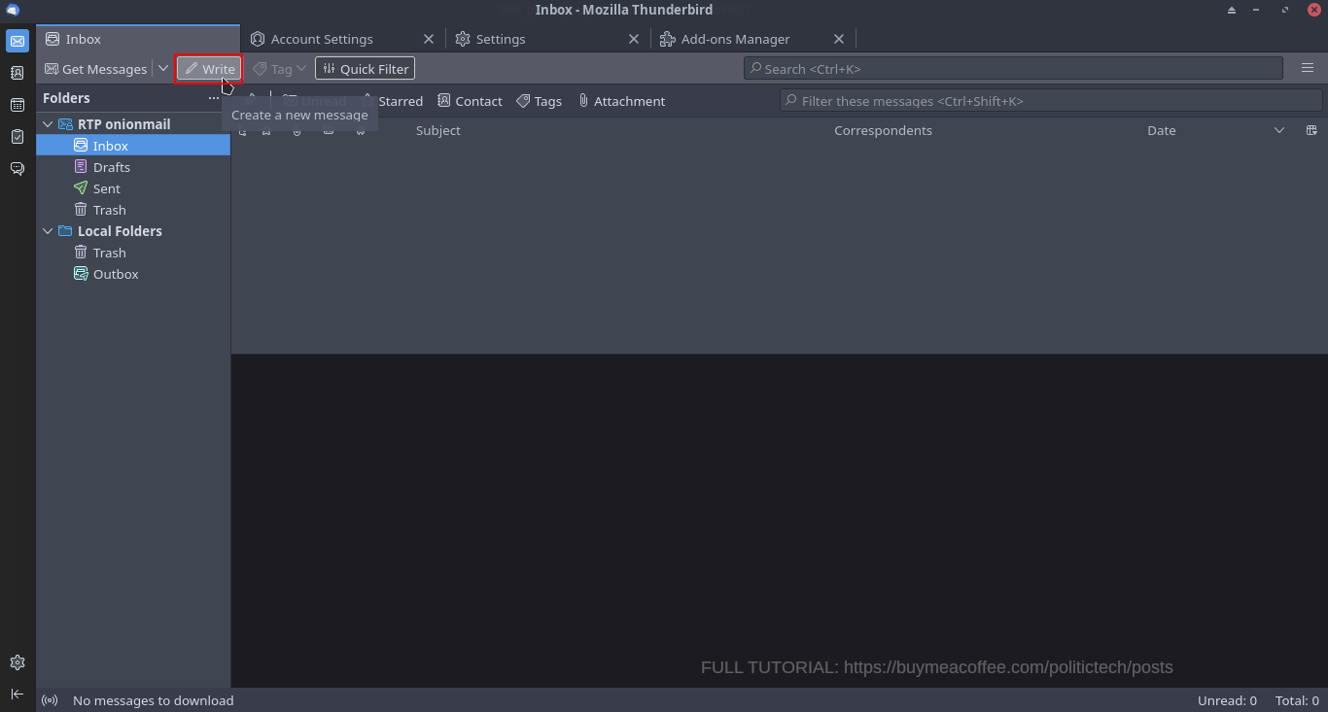
Task: Open the Tasks space icon
Action: point(17,137)
